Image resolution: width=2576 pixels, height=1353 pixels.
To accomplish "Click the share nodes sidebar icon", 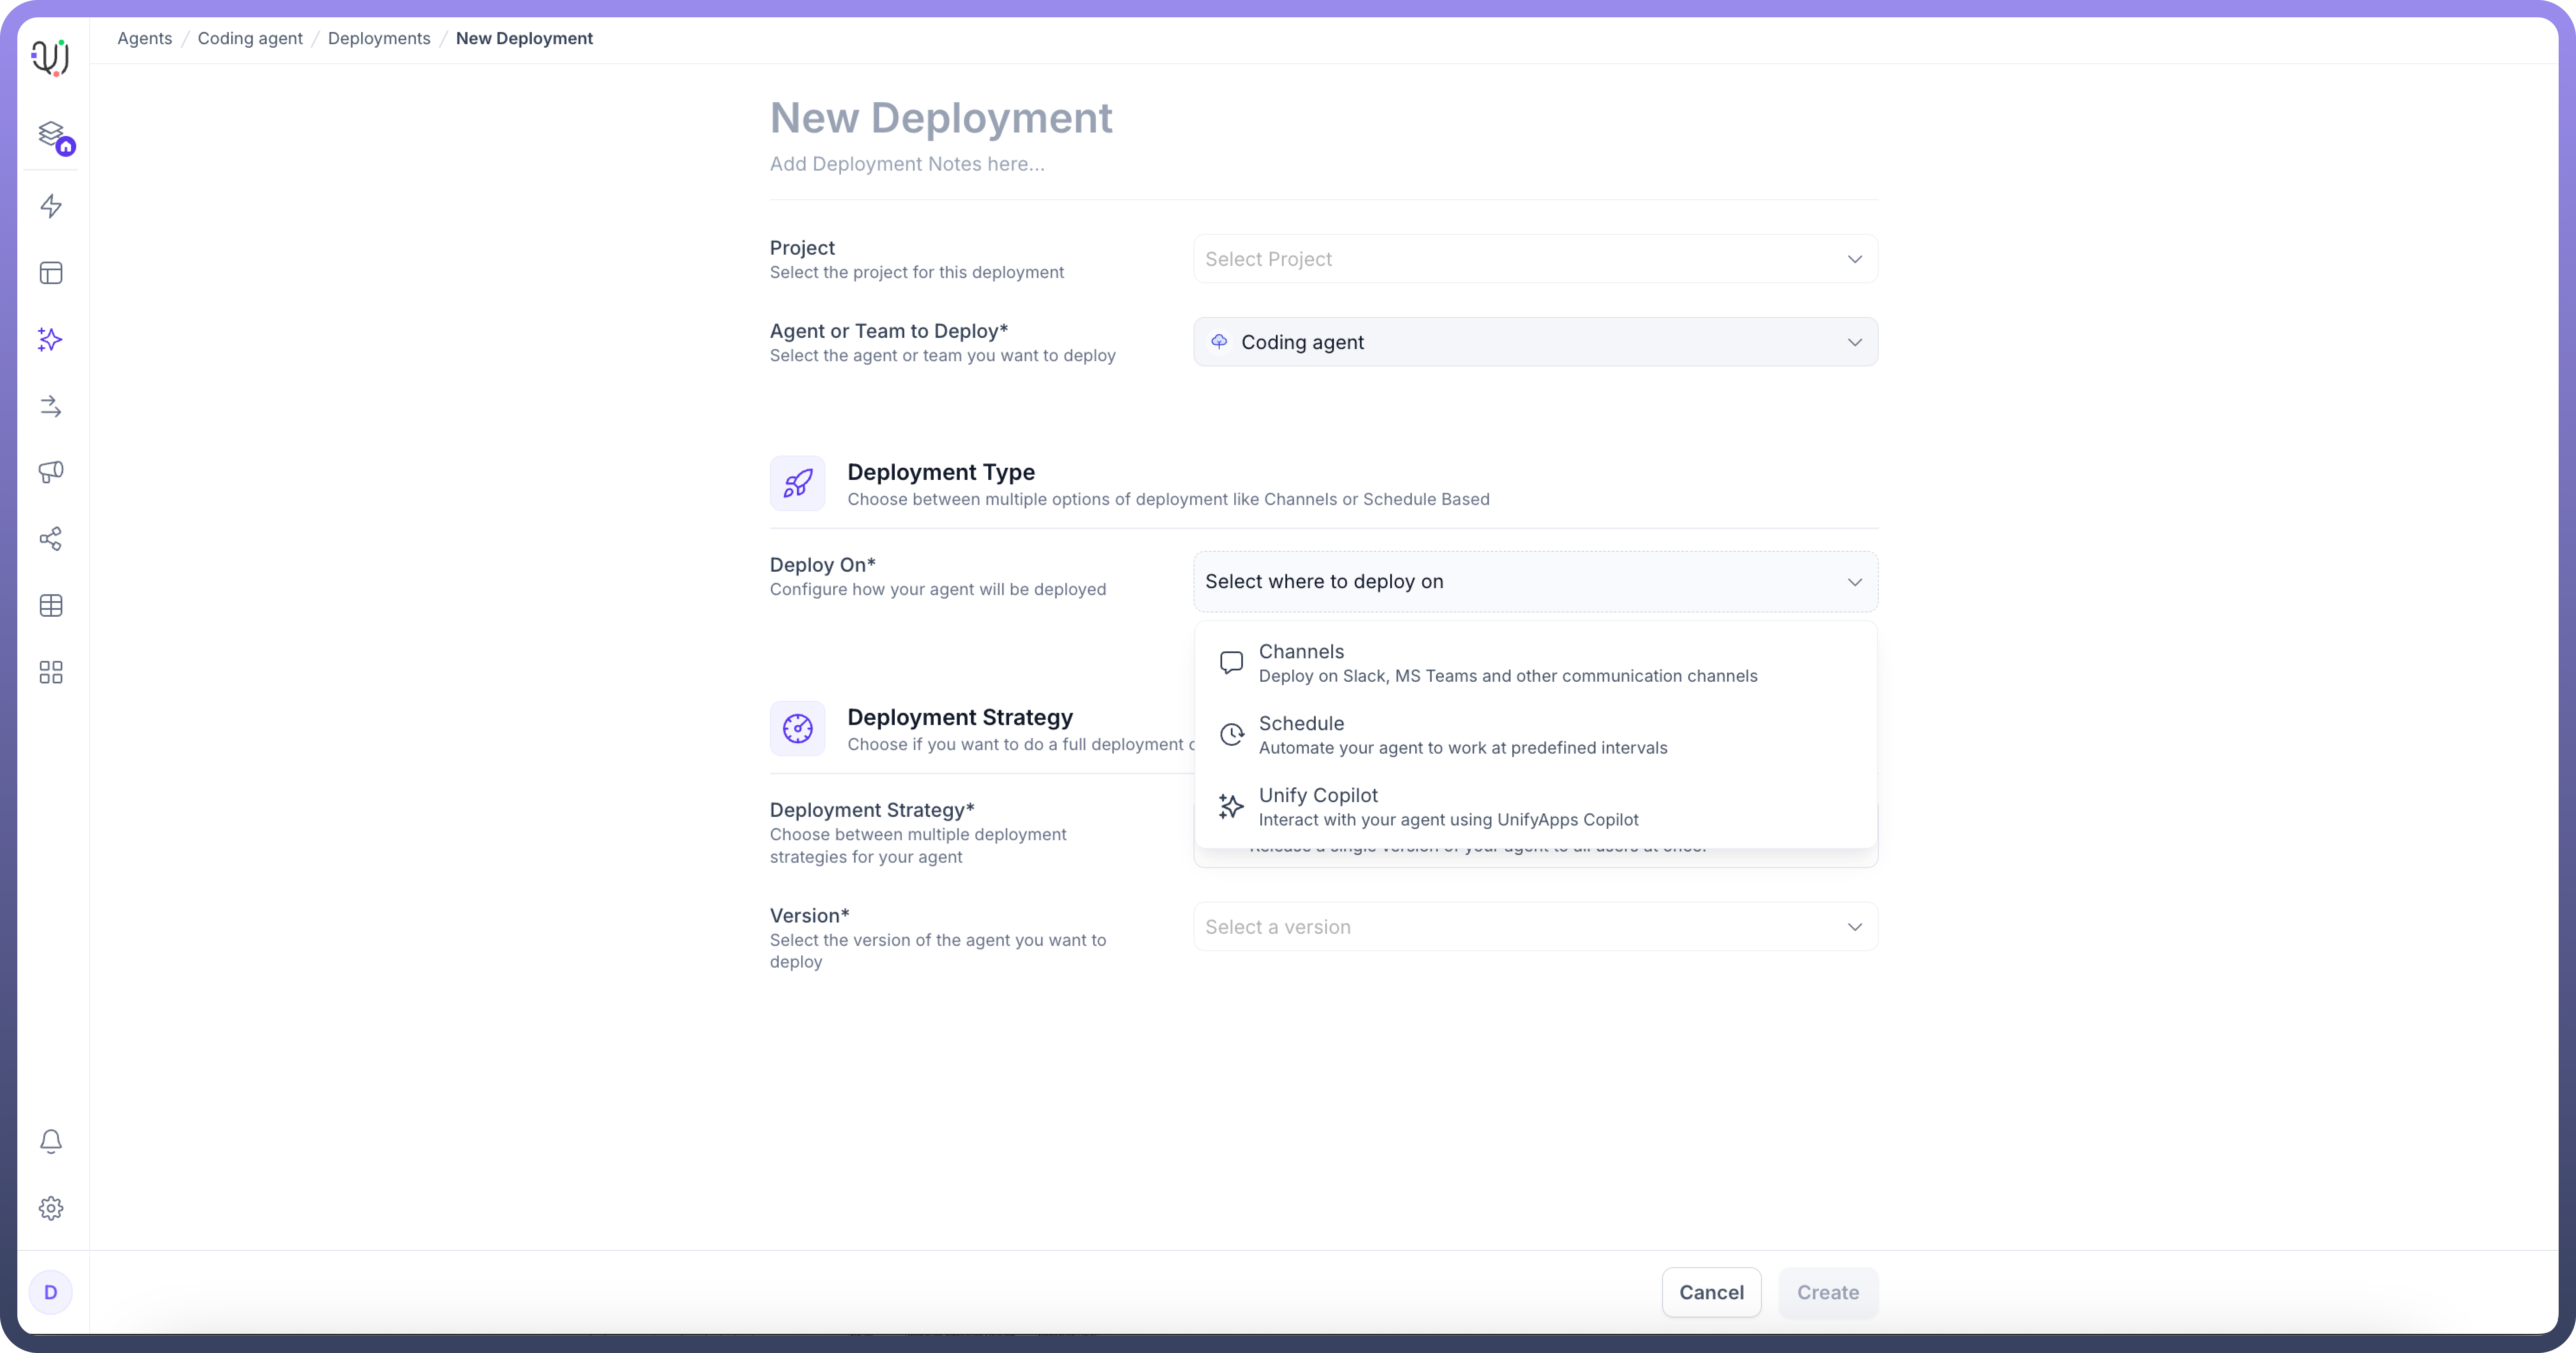I will coord(51,539).
